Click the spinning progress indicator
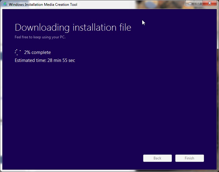 18,52
